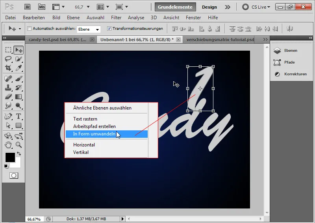Image resolution: width=315 pixels, height=223 pixels.
Task: Select the History Brush tool
Action: [x=19, y=88]
